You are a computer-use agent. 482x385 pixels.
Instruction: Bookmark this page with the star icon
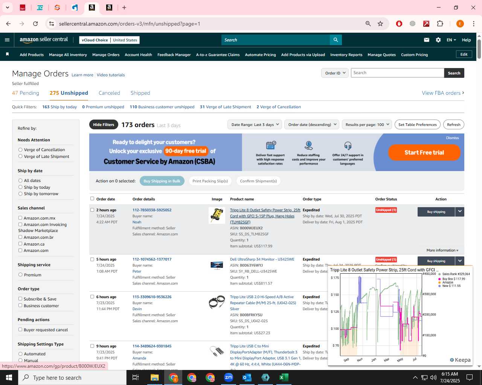coord(380,24)
